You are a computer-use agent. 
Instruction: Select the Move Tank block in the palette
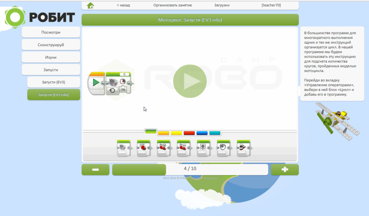coord(184,148)
